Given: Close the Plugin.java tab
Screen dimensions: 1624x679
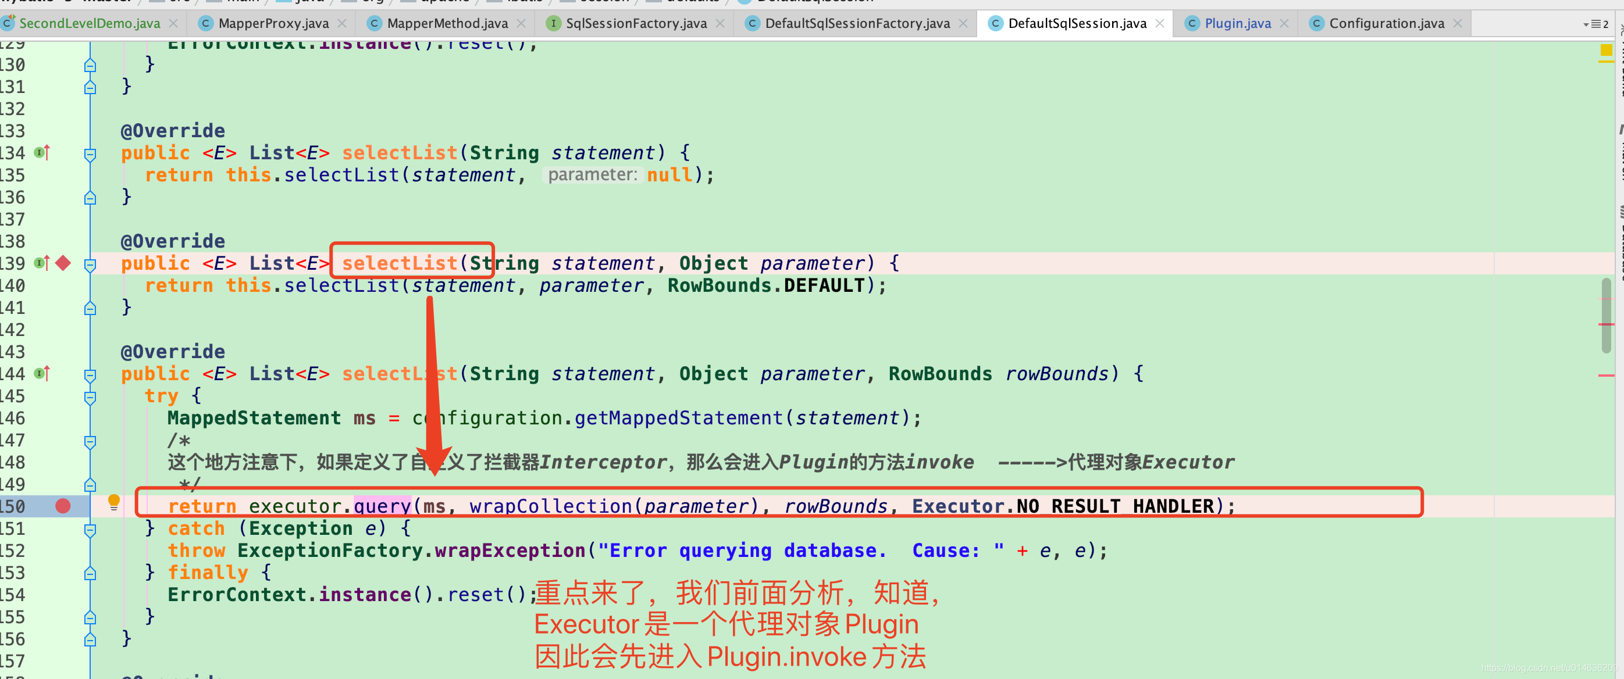Looking at the screenshot, I should 1284,24.
